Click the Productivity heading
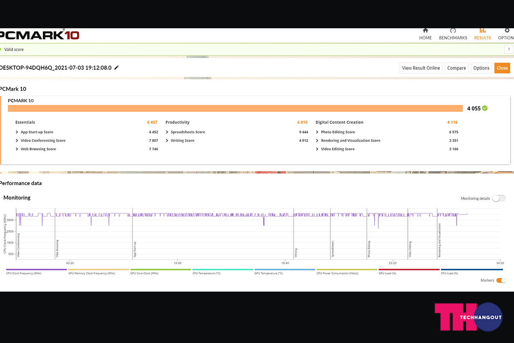This screenshot has height=343, width=514. click(177, 122)
